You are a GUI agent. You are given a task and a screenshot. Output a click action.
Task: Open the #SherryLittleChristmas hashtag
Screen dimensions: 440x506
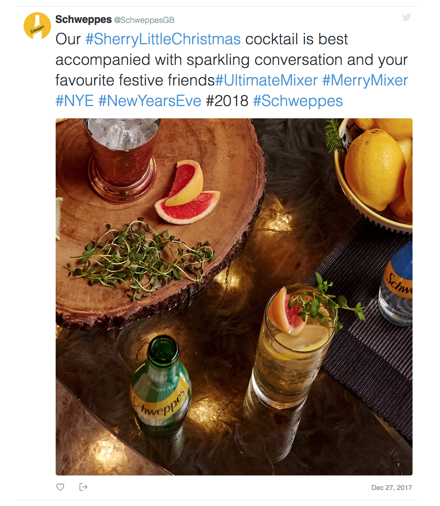click(163, 39)
